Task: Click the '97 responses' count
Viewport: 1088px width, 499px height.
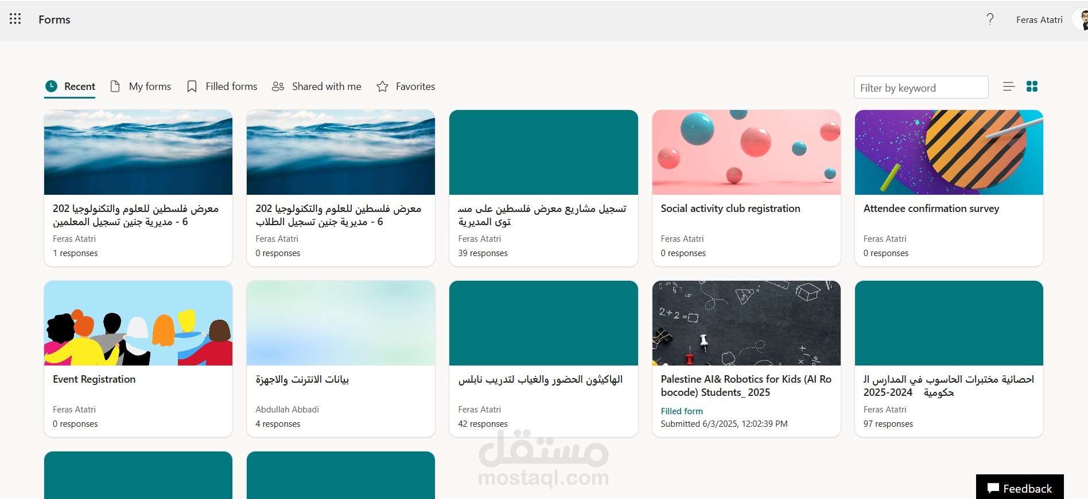Action: tap(888, 424)
